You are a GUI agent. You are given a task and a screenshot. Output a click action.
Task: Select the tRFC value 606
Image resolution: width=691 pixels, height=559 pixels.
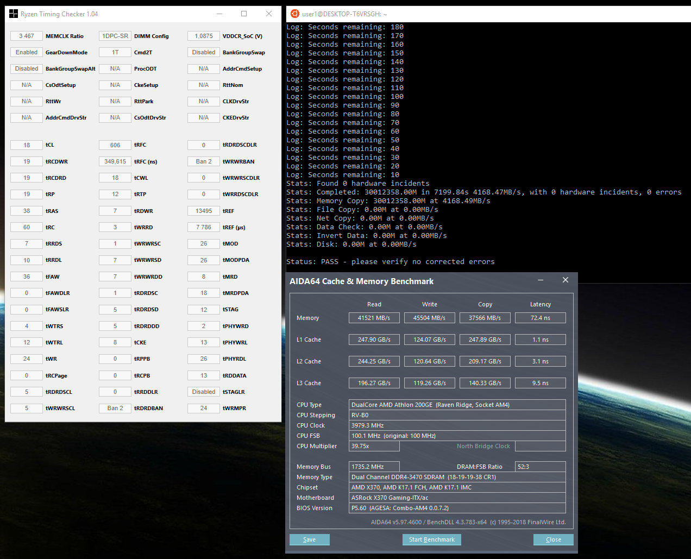(115, 145)
